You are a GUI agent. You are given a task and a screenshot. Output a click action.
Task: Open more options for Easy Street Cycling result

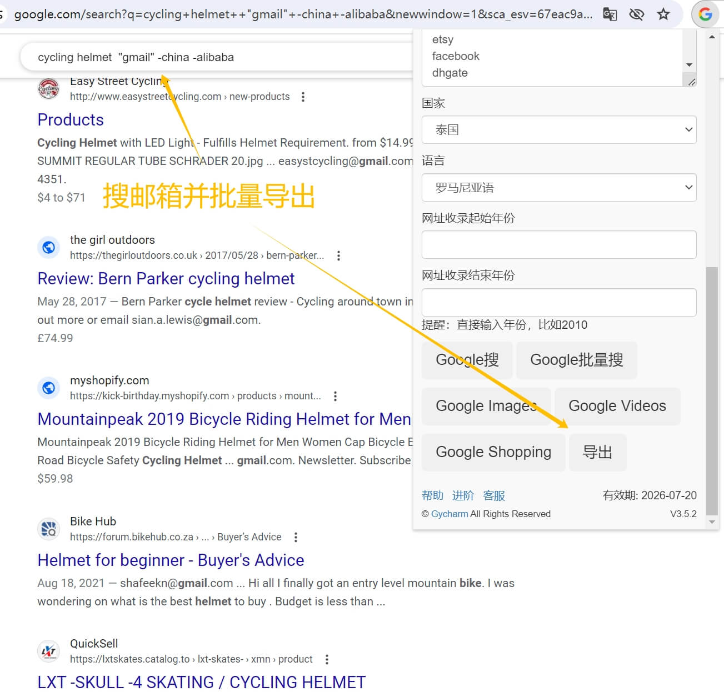click(303, 97)
